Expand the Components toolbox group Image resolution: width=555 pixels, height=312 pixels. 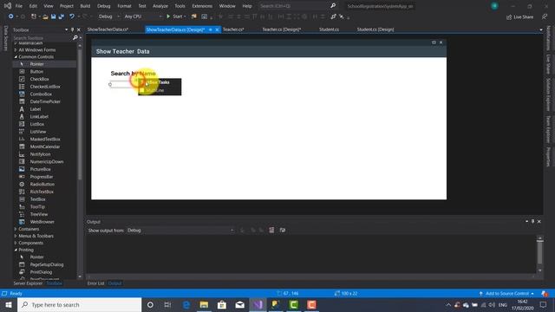[x=16, y=243]
